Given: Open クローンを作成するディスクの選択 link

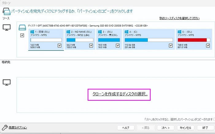Looking at the screenshot, I should pos(120,94).
